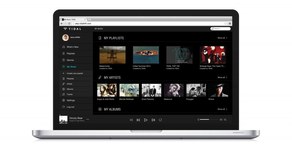Expand Show all for My Artists
The image size is (292, 154).
tap(222, 77)
